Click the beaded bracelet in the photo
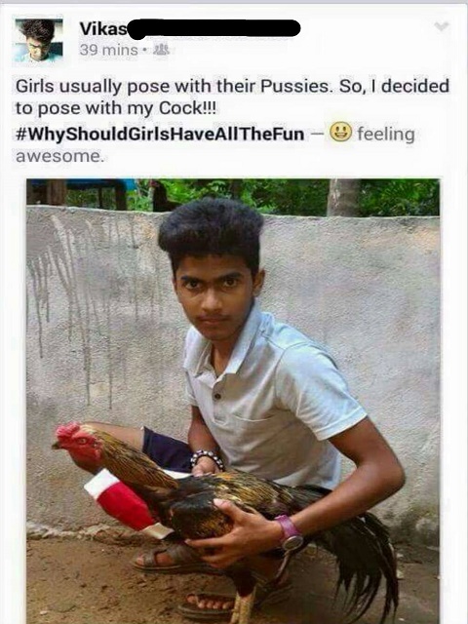 tap(207, 458)
